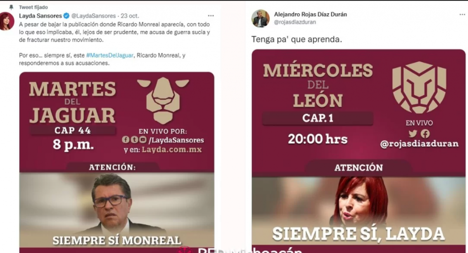Click the Facebook icon on Jaguar poster
Image resolution: width=468 pixels, height=253 pixels.
coord(126,140)
